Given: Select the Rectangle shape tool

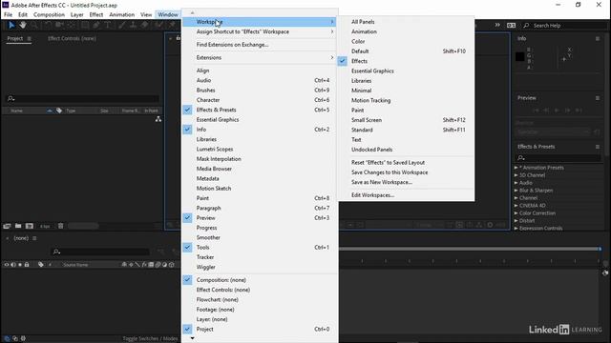Looking at the screenshot, I should (x=85, y=26).
